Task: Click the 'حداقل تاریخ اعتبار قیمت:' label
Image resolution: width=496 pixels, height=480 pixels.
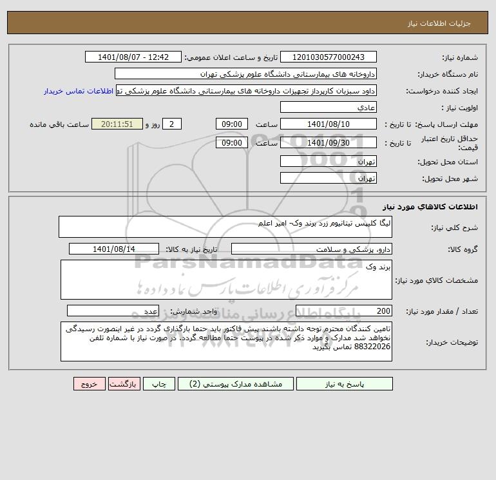Action: pyautogui.click(x=450, y=143)
